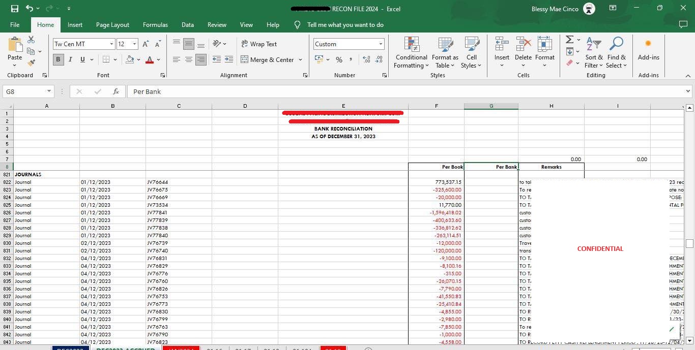Toggle middle vertical alignment

pyautogui.click(x=189, y=44)
